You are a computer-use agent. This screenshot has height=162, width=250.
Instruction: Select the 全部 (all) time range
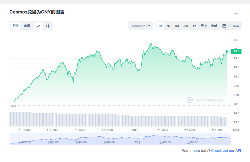[x=214, y=26]
